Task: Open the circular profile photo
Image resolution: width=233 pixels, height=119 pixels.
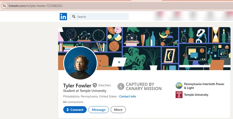Action: pyautogui.click(x=80, y=63)
